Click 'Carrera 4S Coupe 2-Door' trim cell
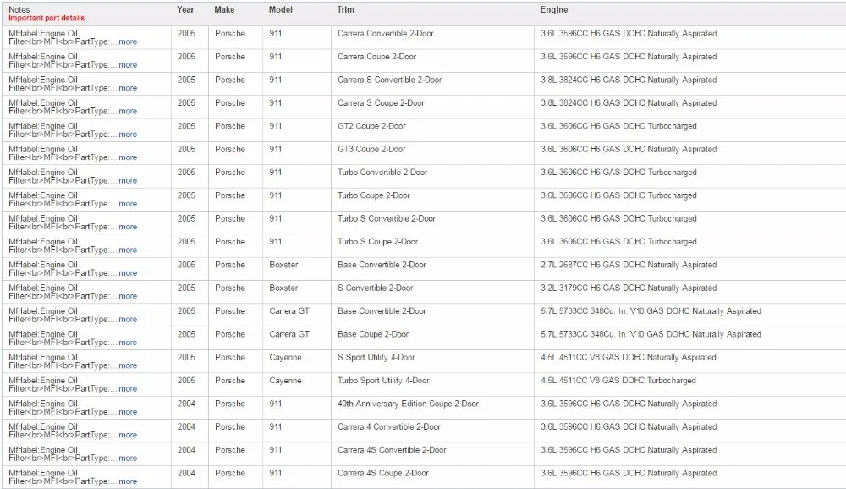This screenshot has height=489, width=846. click(383, 473)
